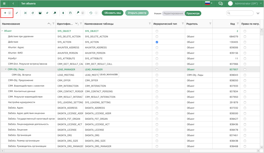The width and height of the screenshot is (264, 153).
Task: Open the add-button dropdown arrow
Action: pos(9,13)
